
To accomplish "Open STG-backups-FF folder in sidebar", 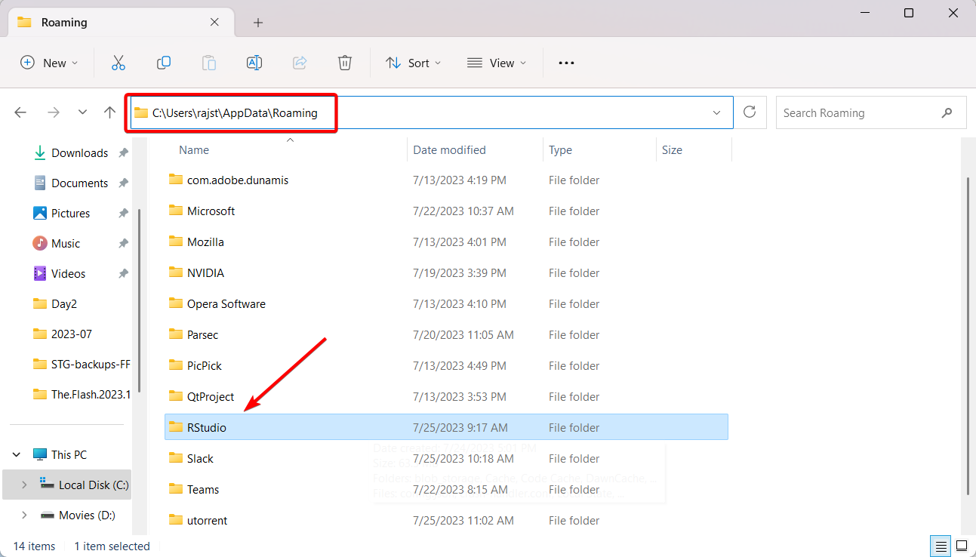I will click(81, 365).
